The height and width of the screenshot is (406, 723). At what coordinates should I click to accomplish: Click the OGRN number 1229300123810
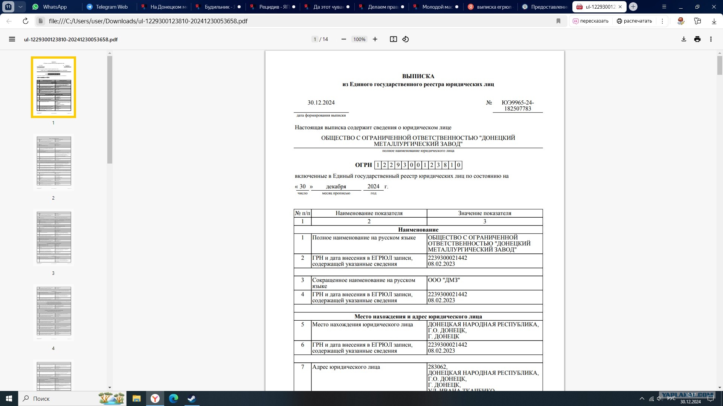418,165
